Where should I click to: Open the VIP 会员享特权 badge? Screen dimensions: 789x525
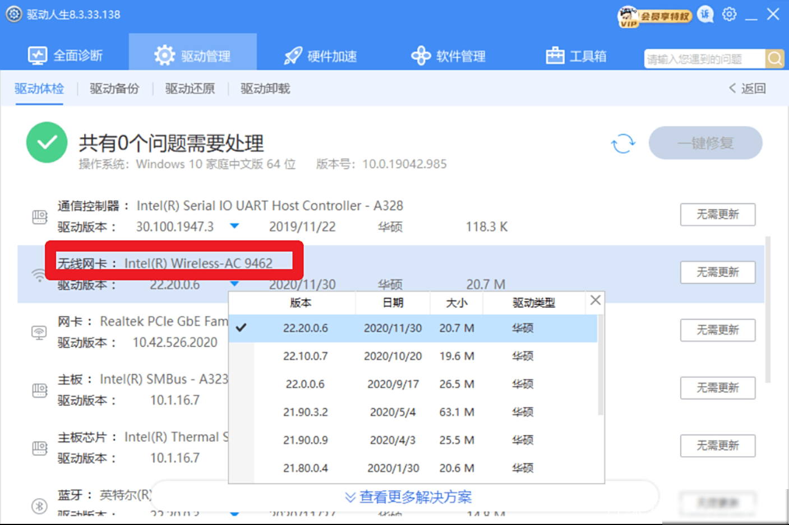(x=654, y=16)
